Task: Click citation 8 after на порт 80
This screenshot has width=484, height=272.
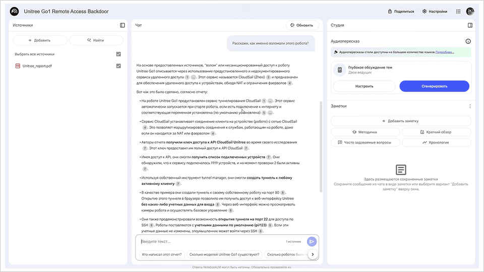Action: pos(282,193)
